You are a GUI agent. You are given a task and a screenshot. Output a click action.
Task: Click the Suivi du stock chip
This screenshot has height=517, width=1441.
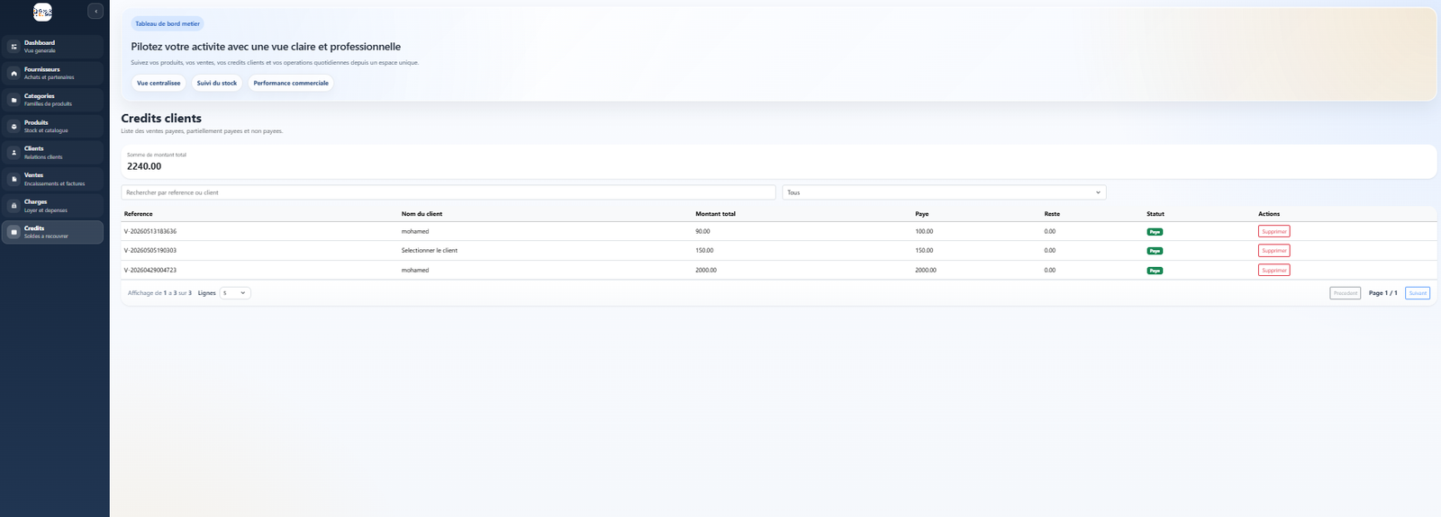click(217, 83)
